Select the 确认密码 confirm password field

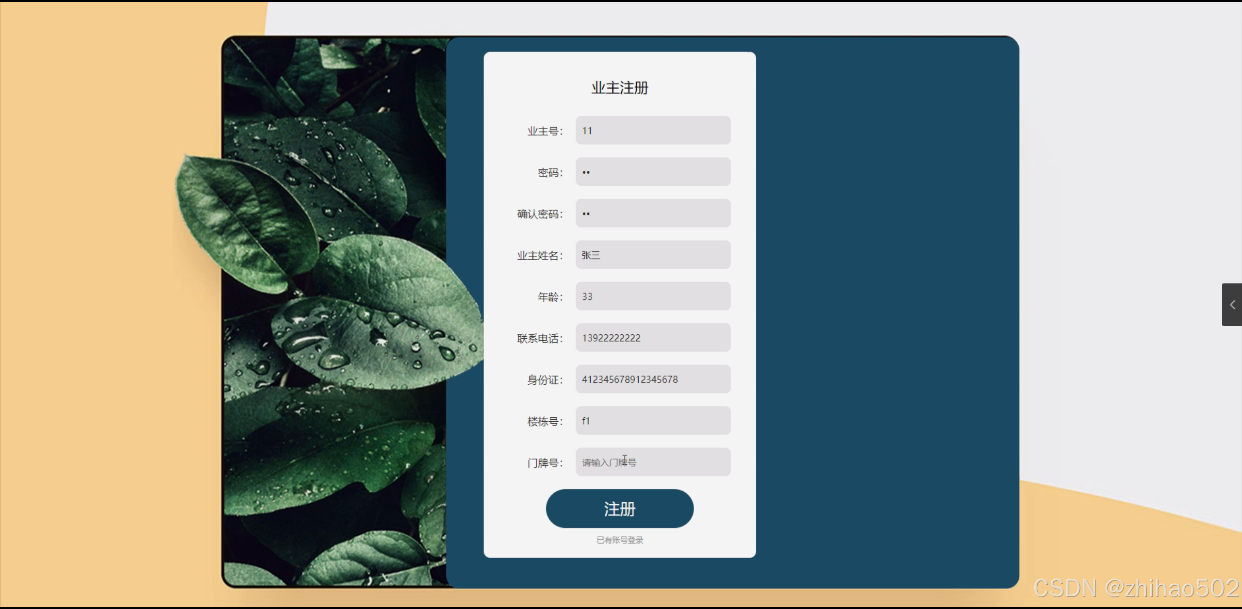click(x=653, y=214)
